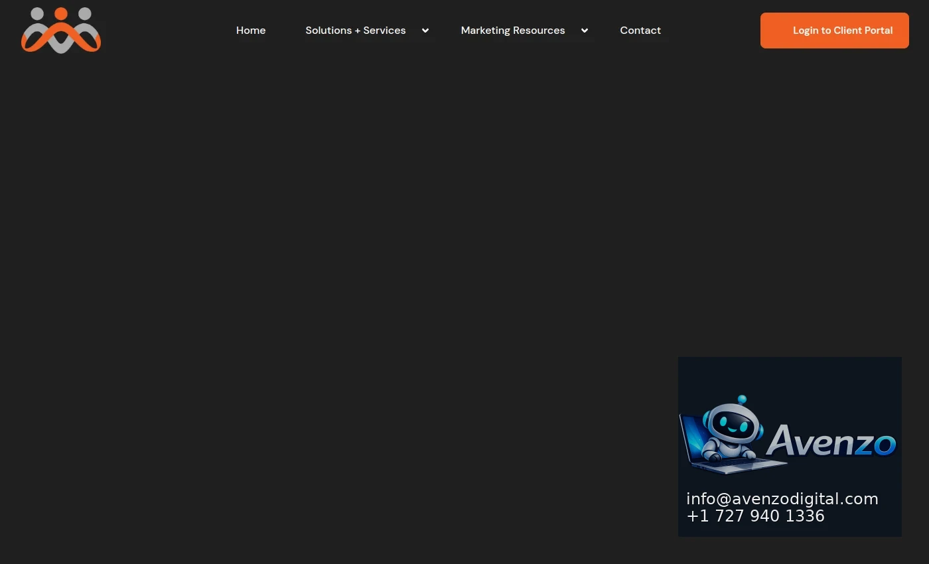Open the Solutions + Services menu
This screenshot has height=564, width=929.
pyautogui.click(x=356, y=31)
